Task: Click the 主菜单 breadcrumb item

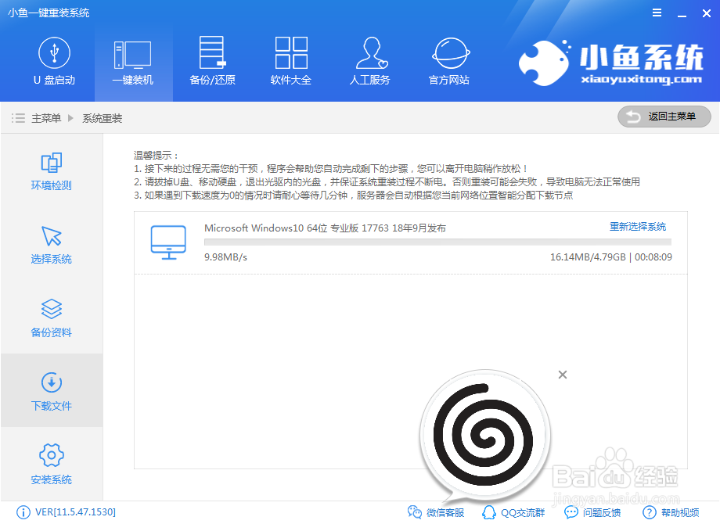Action: (x=45, y=117)
